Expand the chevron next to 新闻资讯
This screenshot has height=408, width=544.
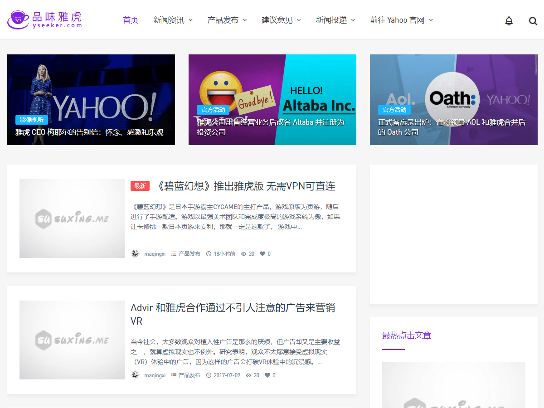[x=191, y=20]
